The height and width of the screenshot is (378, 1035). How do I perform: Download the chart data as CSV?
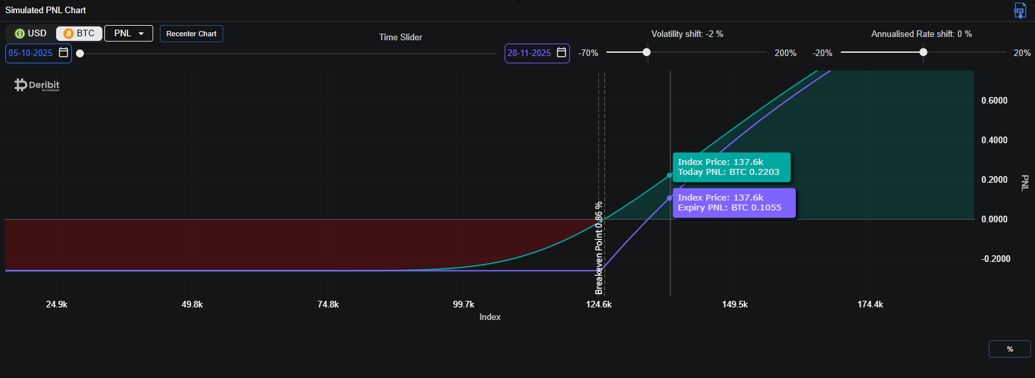[x=1020, y=11]
